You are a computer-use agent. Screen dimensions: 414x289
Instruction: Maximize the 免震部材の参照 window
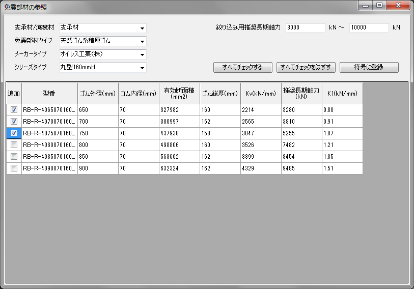379,5
